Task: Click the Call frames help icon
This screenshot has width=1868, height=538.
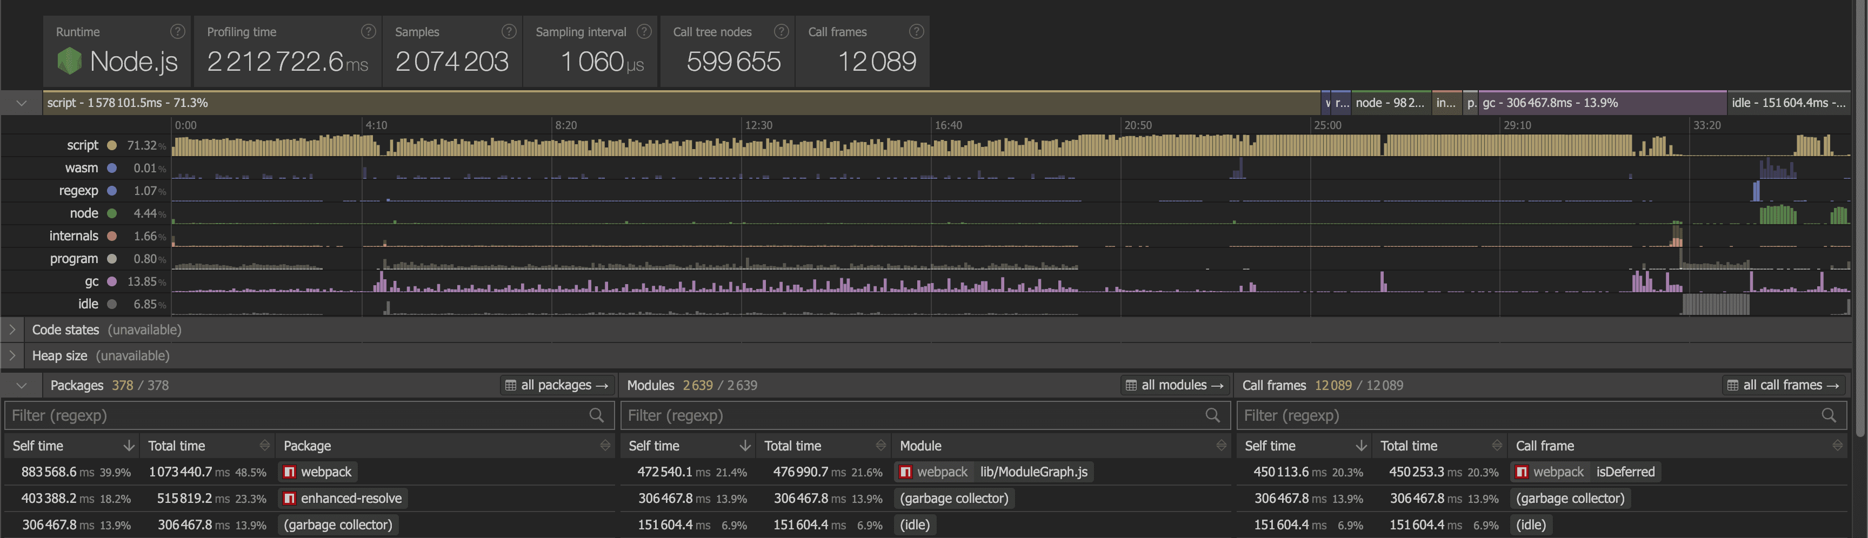Action: (917, 31)
